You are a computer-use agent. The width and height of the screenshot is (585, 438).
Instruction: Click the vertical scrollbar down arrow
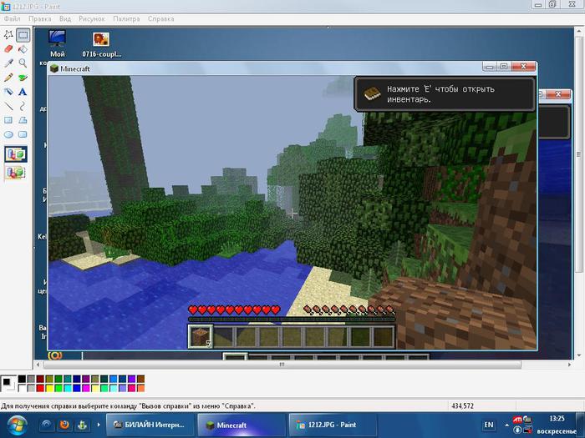tap(579, 355)
